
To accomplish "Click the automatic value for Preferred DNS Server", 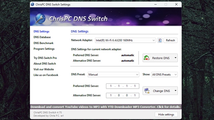I will pyautogui.click(x=128, y=55).
